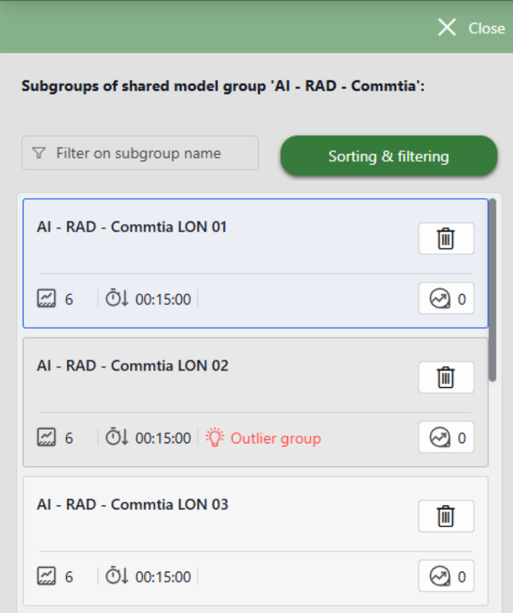This screenshot has width=513, height=613.
Task: Click inside the subgroup name filter field
Action: point(140,153)
